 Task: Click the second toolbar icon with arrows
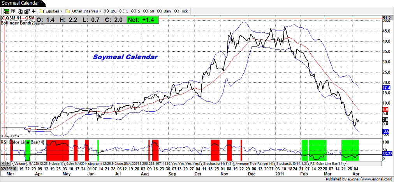[x=14, y=11]
